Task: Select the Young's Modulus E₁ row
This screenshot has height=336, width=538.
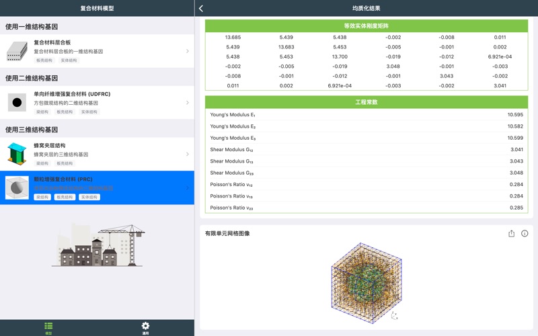Action: pyautogui.click(x=367, y=115)
